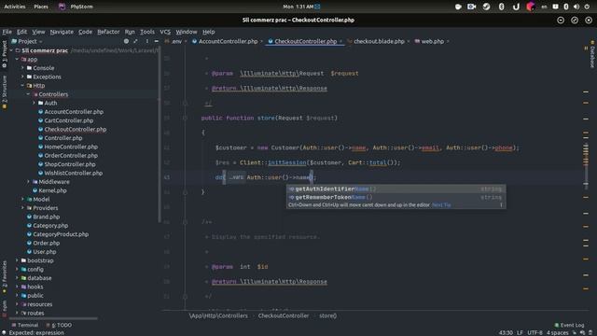Click the LF line separator in status bar

point(520,332)
